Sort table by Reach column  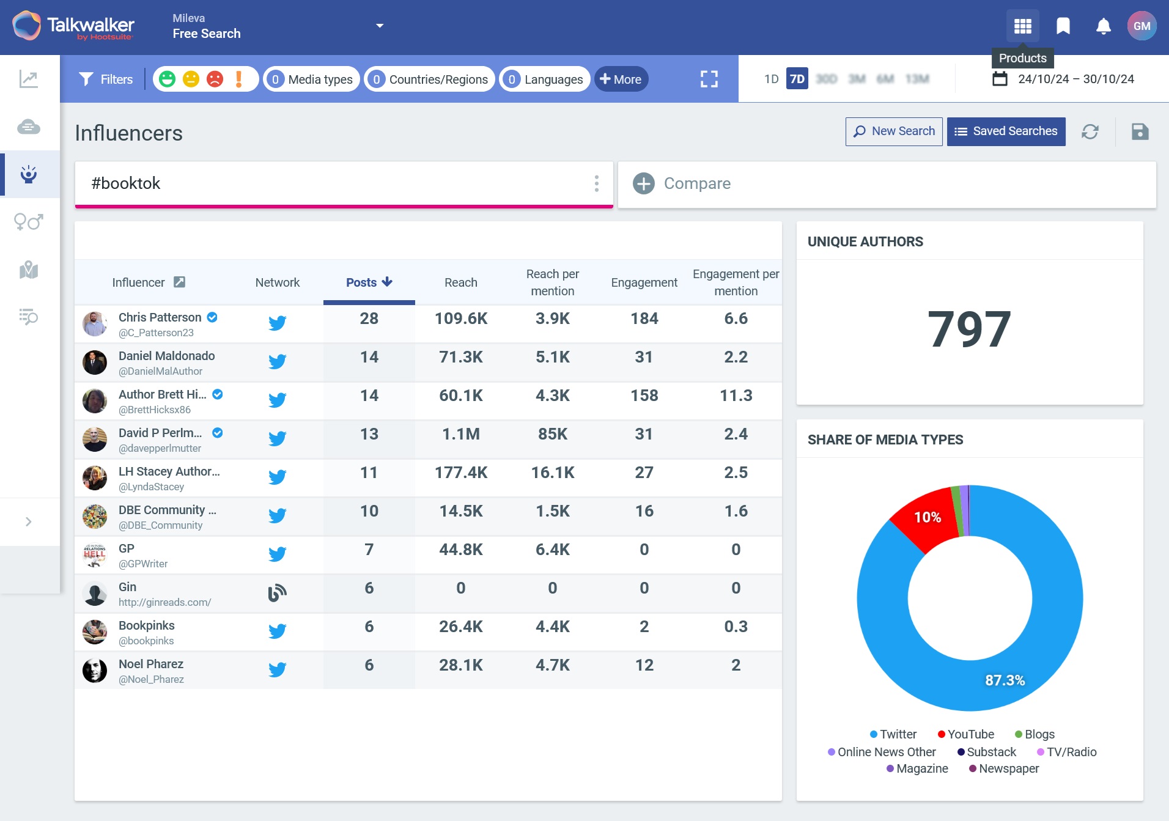tap(460, 282)
